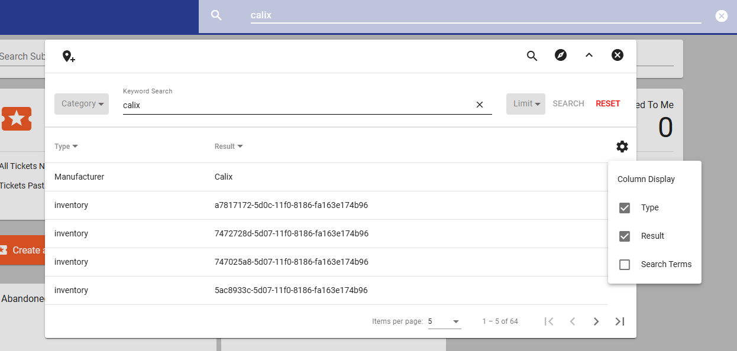Open the Limit dropdown

coord(526,104)
